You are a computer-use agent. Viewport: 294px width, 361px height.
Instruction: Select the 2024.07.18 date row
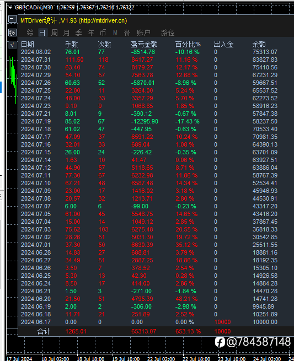coord(36,129)
